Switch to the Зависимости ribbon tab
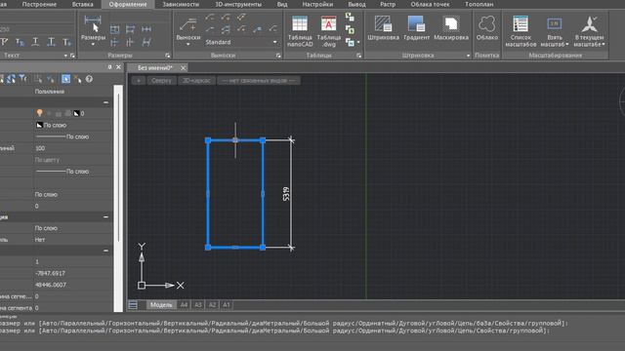This screenshot has width=625, height=351. coord(181,4)
